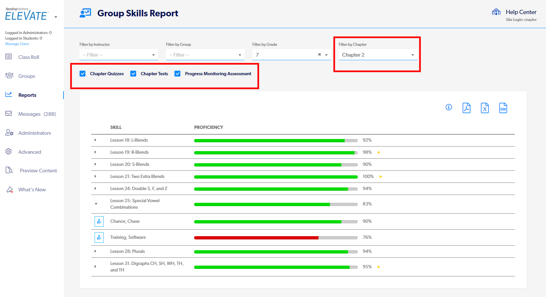Export report as Excel file
This screenshot has height=297, width=546.
pos(485,108)
